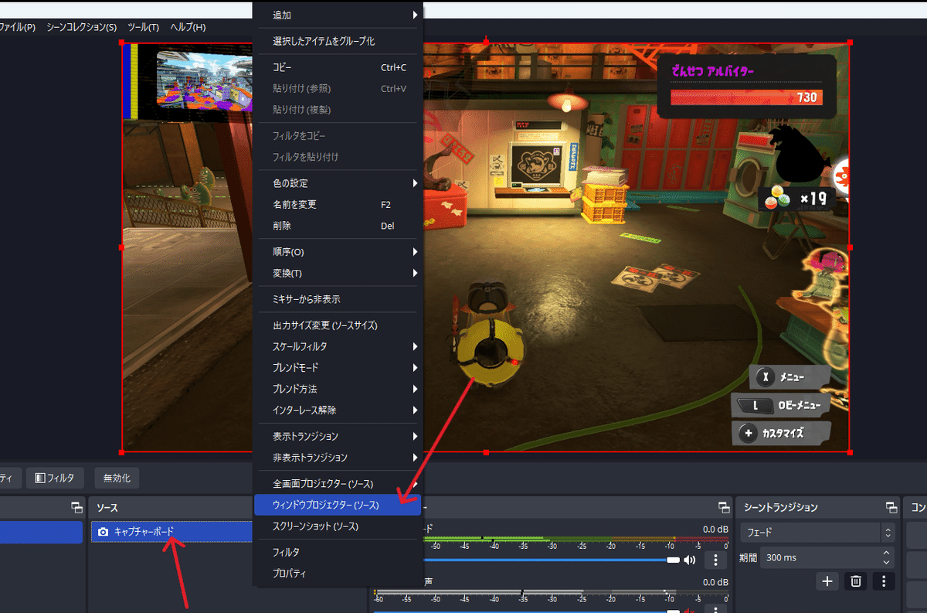Open first mixer channel options menu
Screen dimensions: 927x613
coord(715,560)
